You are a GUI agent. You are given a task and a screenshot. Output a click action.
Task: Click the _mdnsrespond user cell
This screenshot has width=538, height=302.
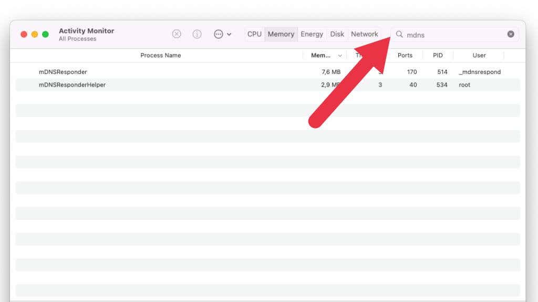coord(480,72)
